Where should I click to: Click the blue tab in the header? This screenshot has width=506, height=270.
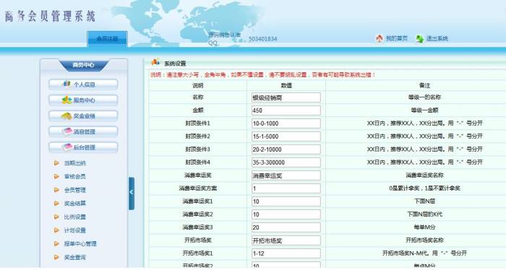107,39
